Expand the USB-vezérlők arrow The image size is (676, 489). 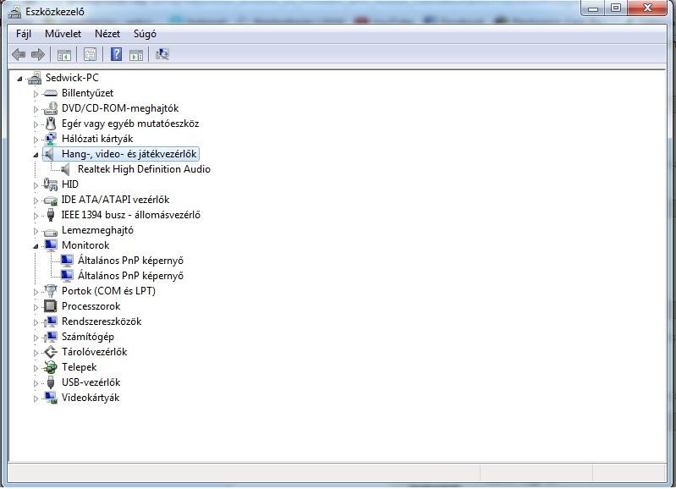point(36,383)
